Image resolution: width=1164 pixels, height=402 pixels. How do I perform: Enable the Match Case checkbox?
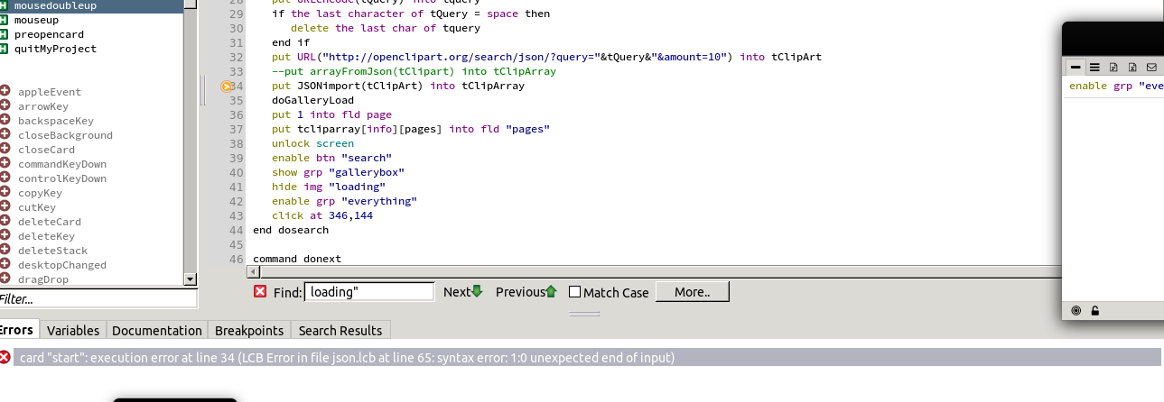[x=574, y=292]
